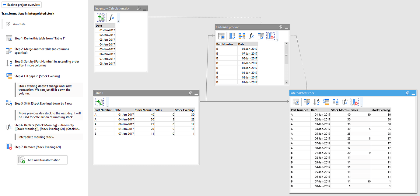Open toolbar overflow arrow in Interpolated stock

tap(361, 105)
